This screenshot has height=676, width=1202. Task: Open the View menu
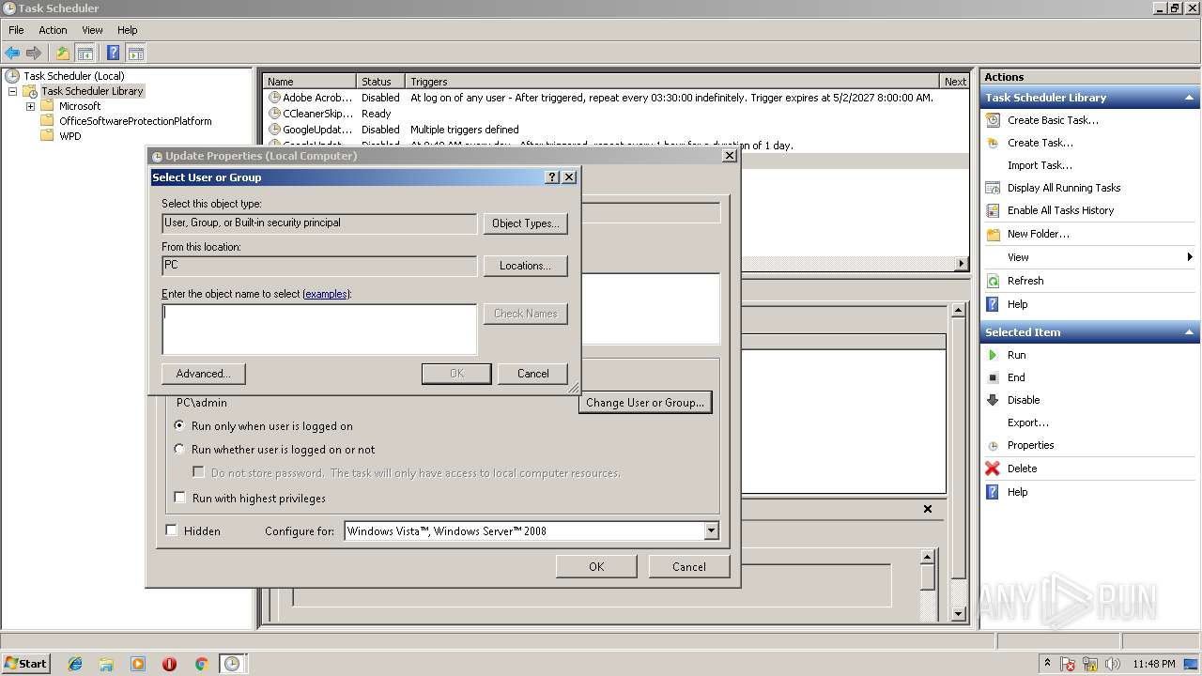point(92,30)
